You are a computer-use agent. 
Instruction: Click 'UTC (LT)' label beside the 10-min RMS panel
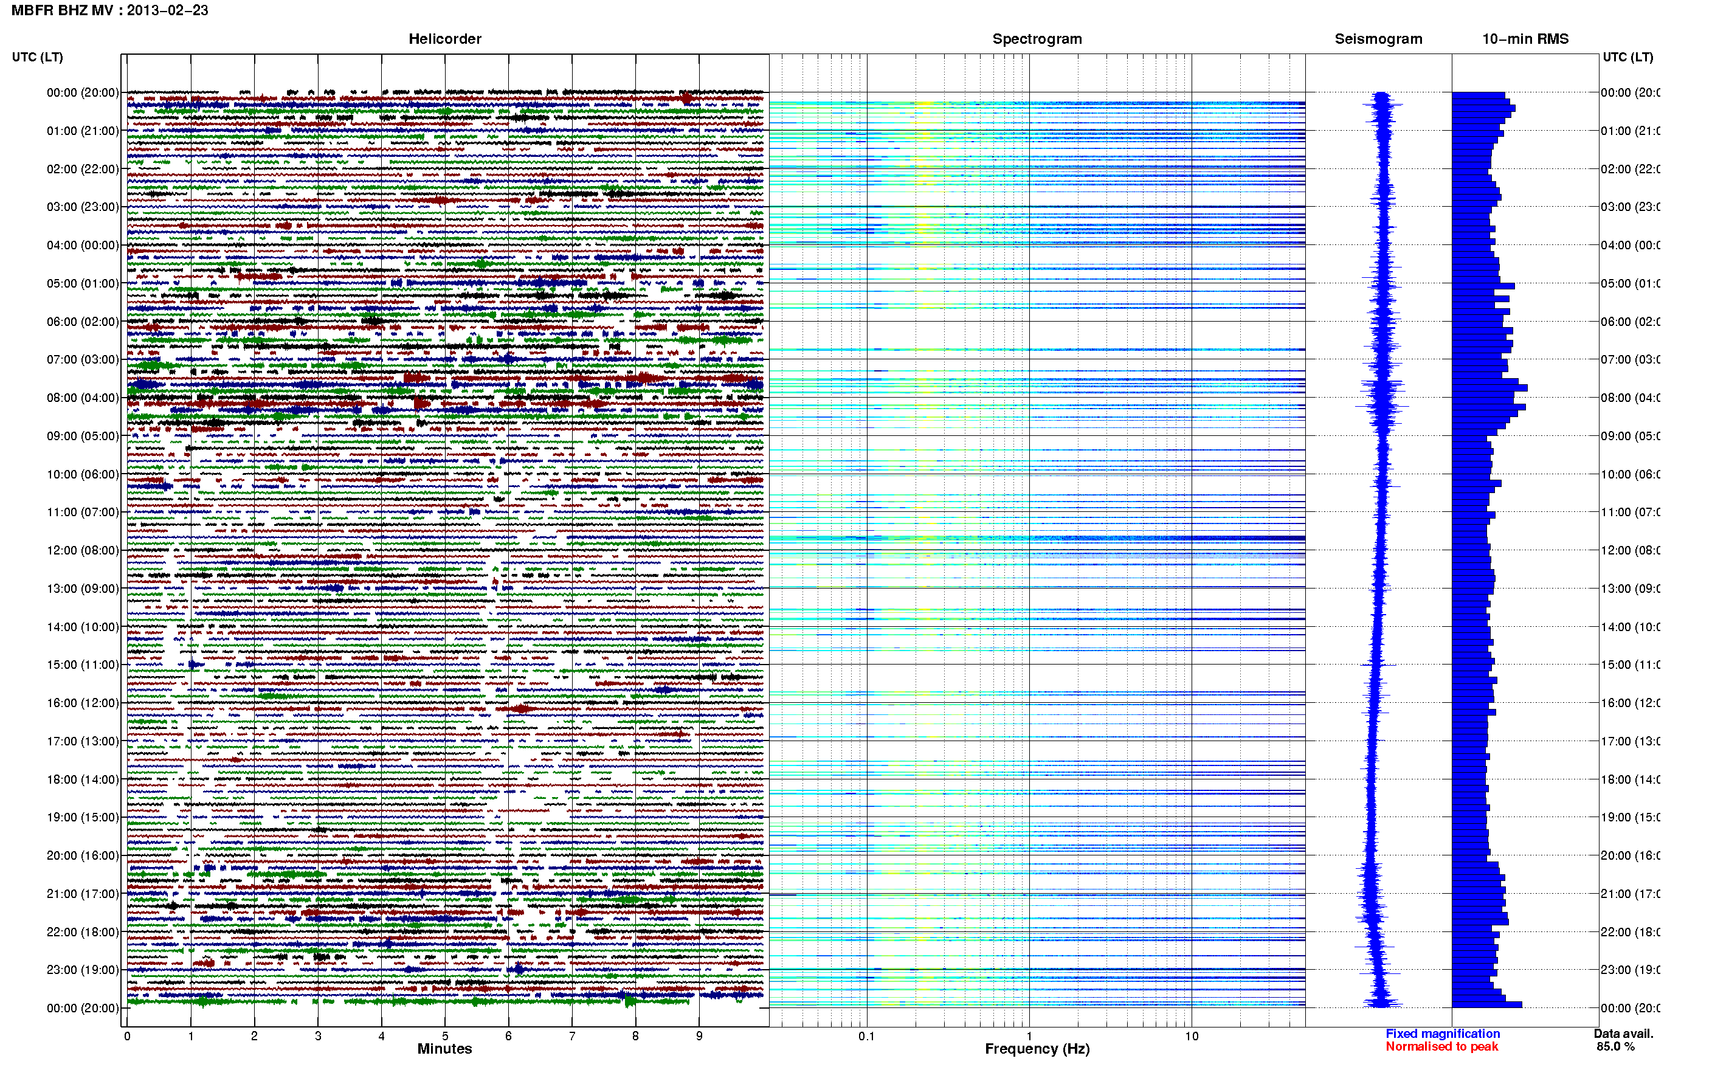click(x=1627, y=57)
